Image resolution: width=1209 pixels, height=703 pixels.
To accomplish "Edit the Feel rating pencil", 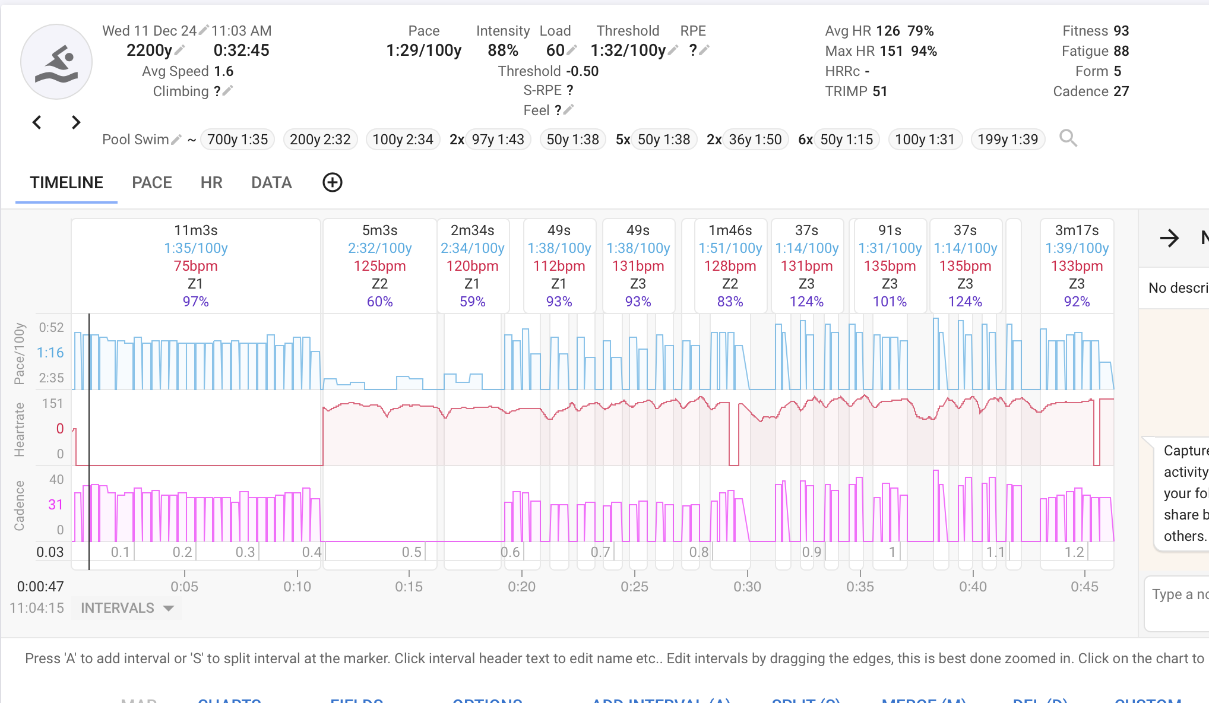I will [x=568, y=109].
